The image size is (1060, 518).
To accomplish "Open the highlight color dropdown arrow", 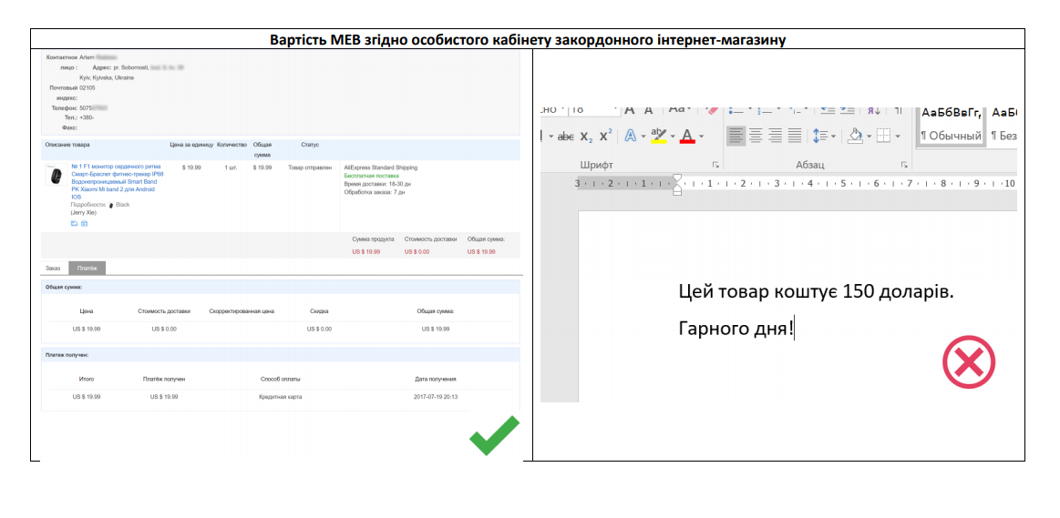I will point(673,137).
